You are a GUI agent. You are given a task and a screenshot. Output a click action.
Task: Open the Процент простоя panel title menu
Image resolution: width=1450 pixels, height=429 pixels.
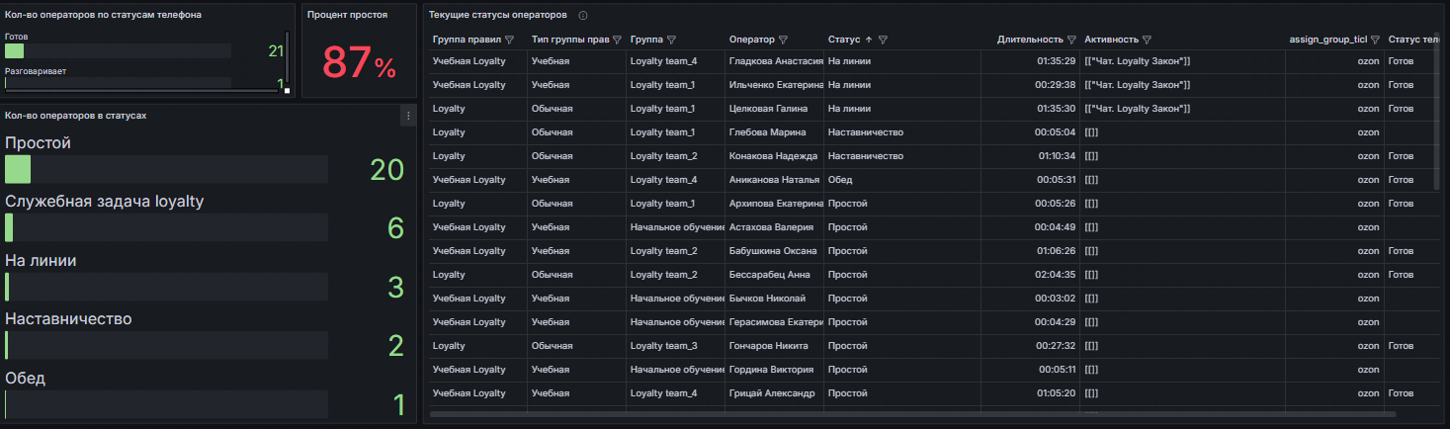coord(347,15)
